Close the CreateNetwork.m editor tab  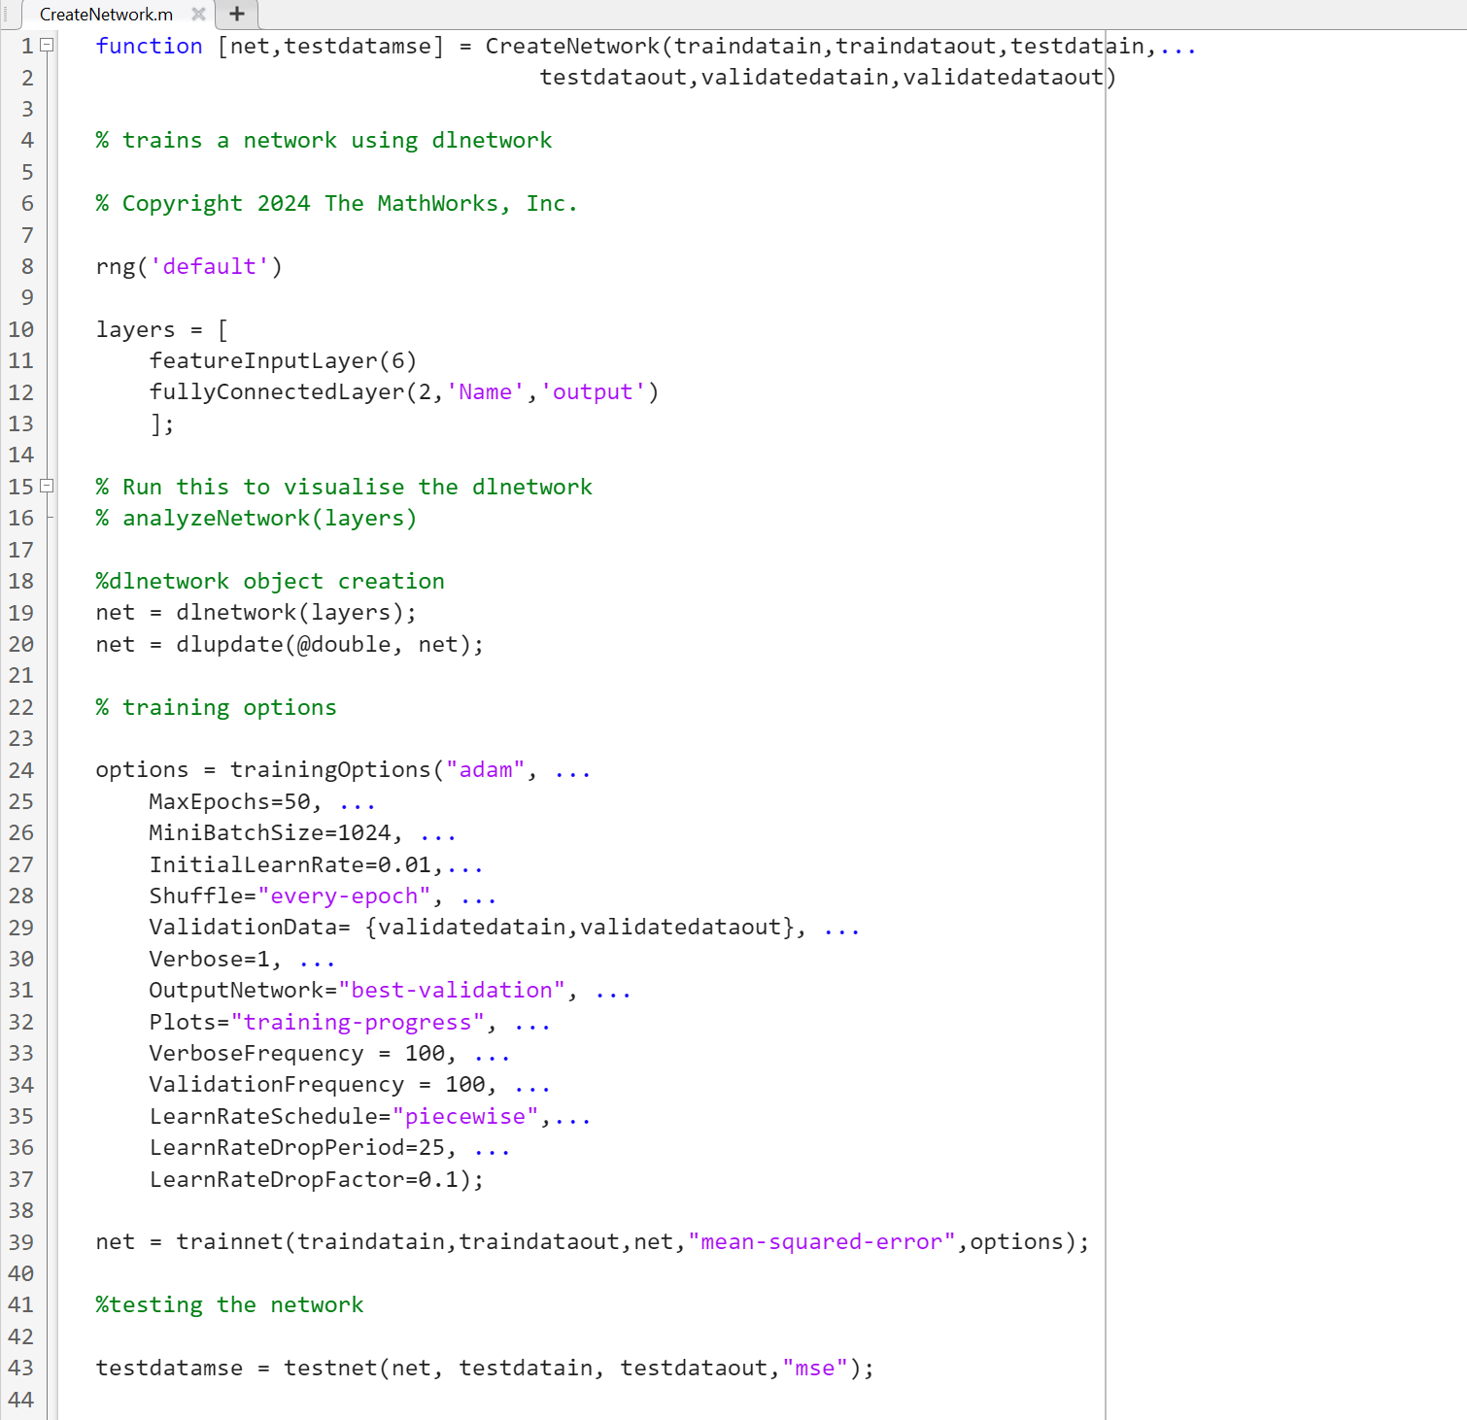click(x=199, y=15)
